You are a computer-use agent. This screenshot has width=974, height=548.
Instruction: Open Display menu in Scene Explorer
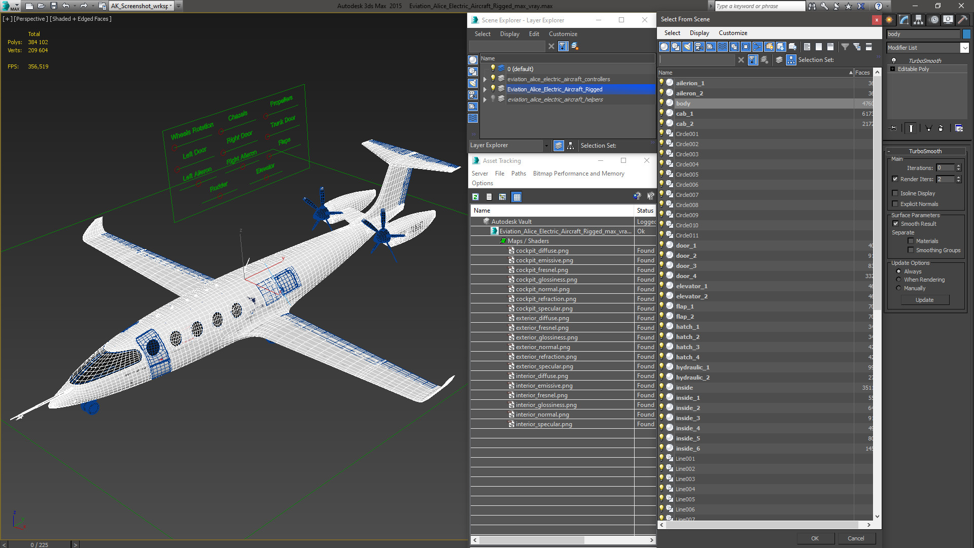[x=509, y=34]
